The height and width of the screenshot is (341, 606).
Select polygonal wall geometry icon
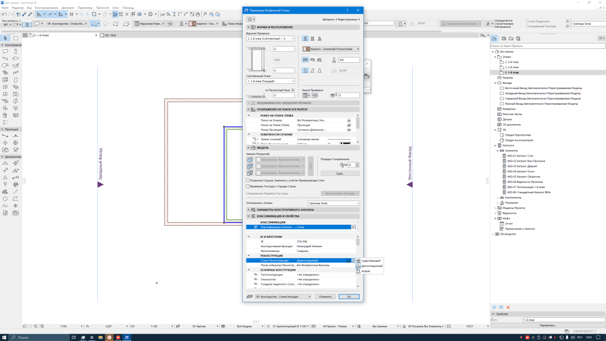[319, 60]
